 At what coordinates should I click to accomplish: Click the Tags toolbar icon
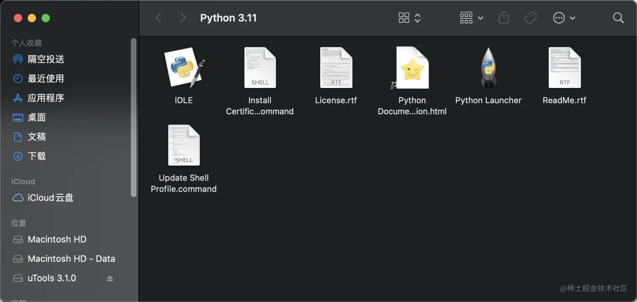tap(530, 18)
